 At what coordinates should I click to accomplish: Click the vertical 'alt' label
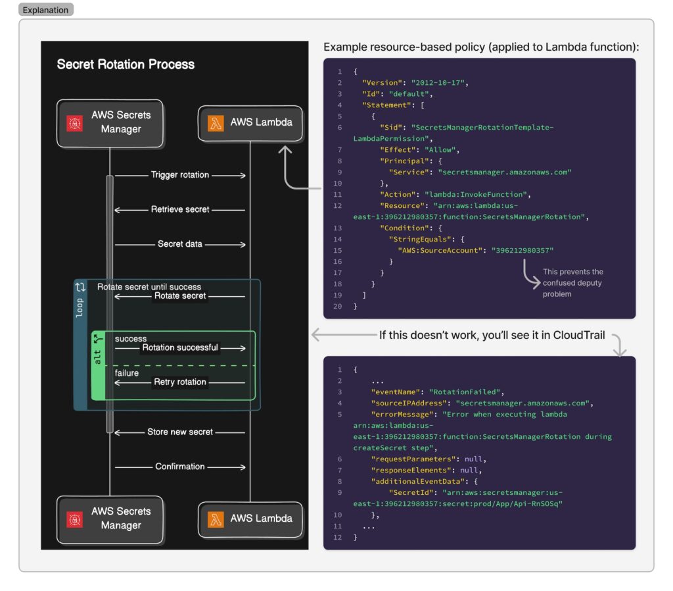[97, 357]
